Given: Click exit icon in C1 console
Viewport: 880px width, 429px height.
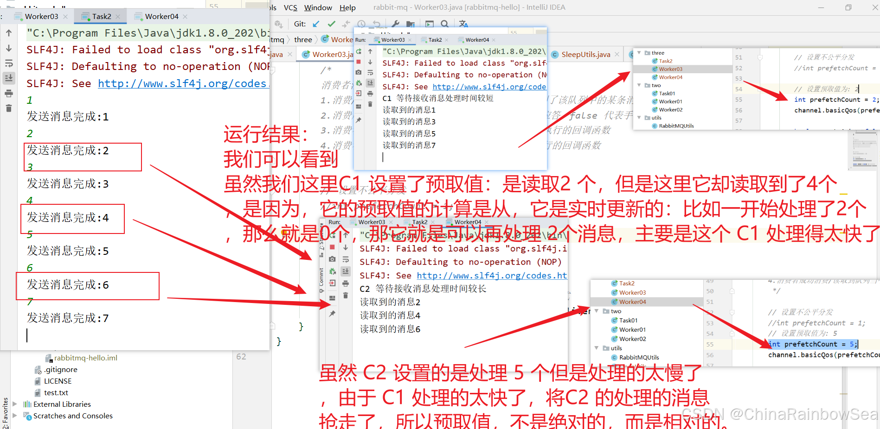Looking at the screenshot, I should pos(359,94).
